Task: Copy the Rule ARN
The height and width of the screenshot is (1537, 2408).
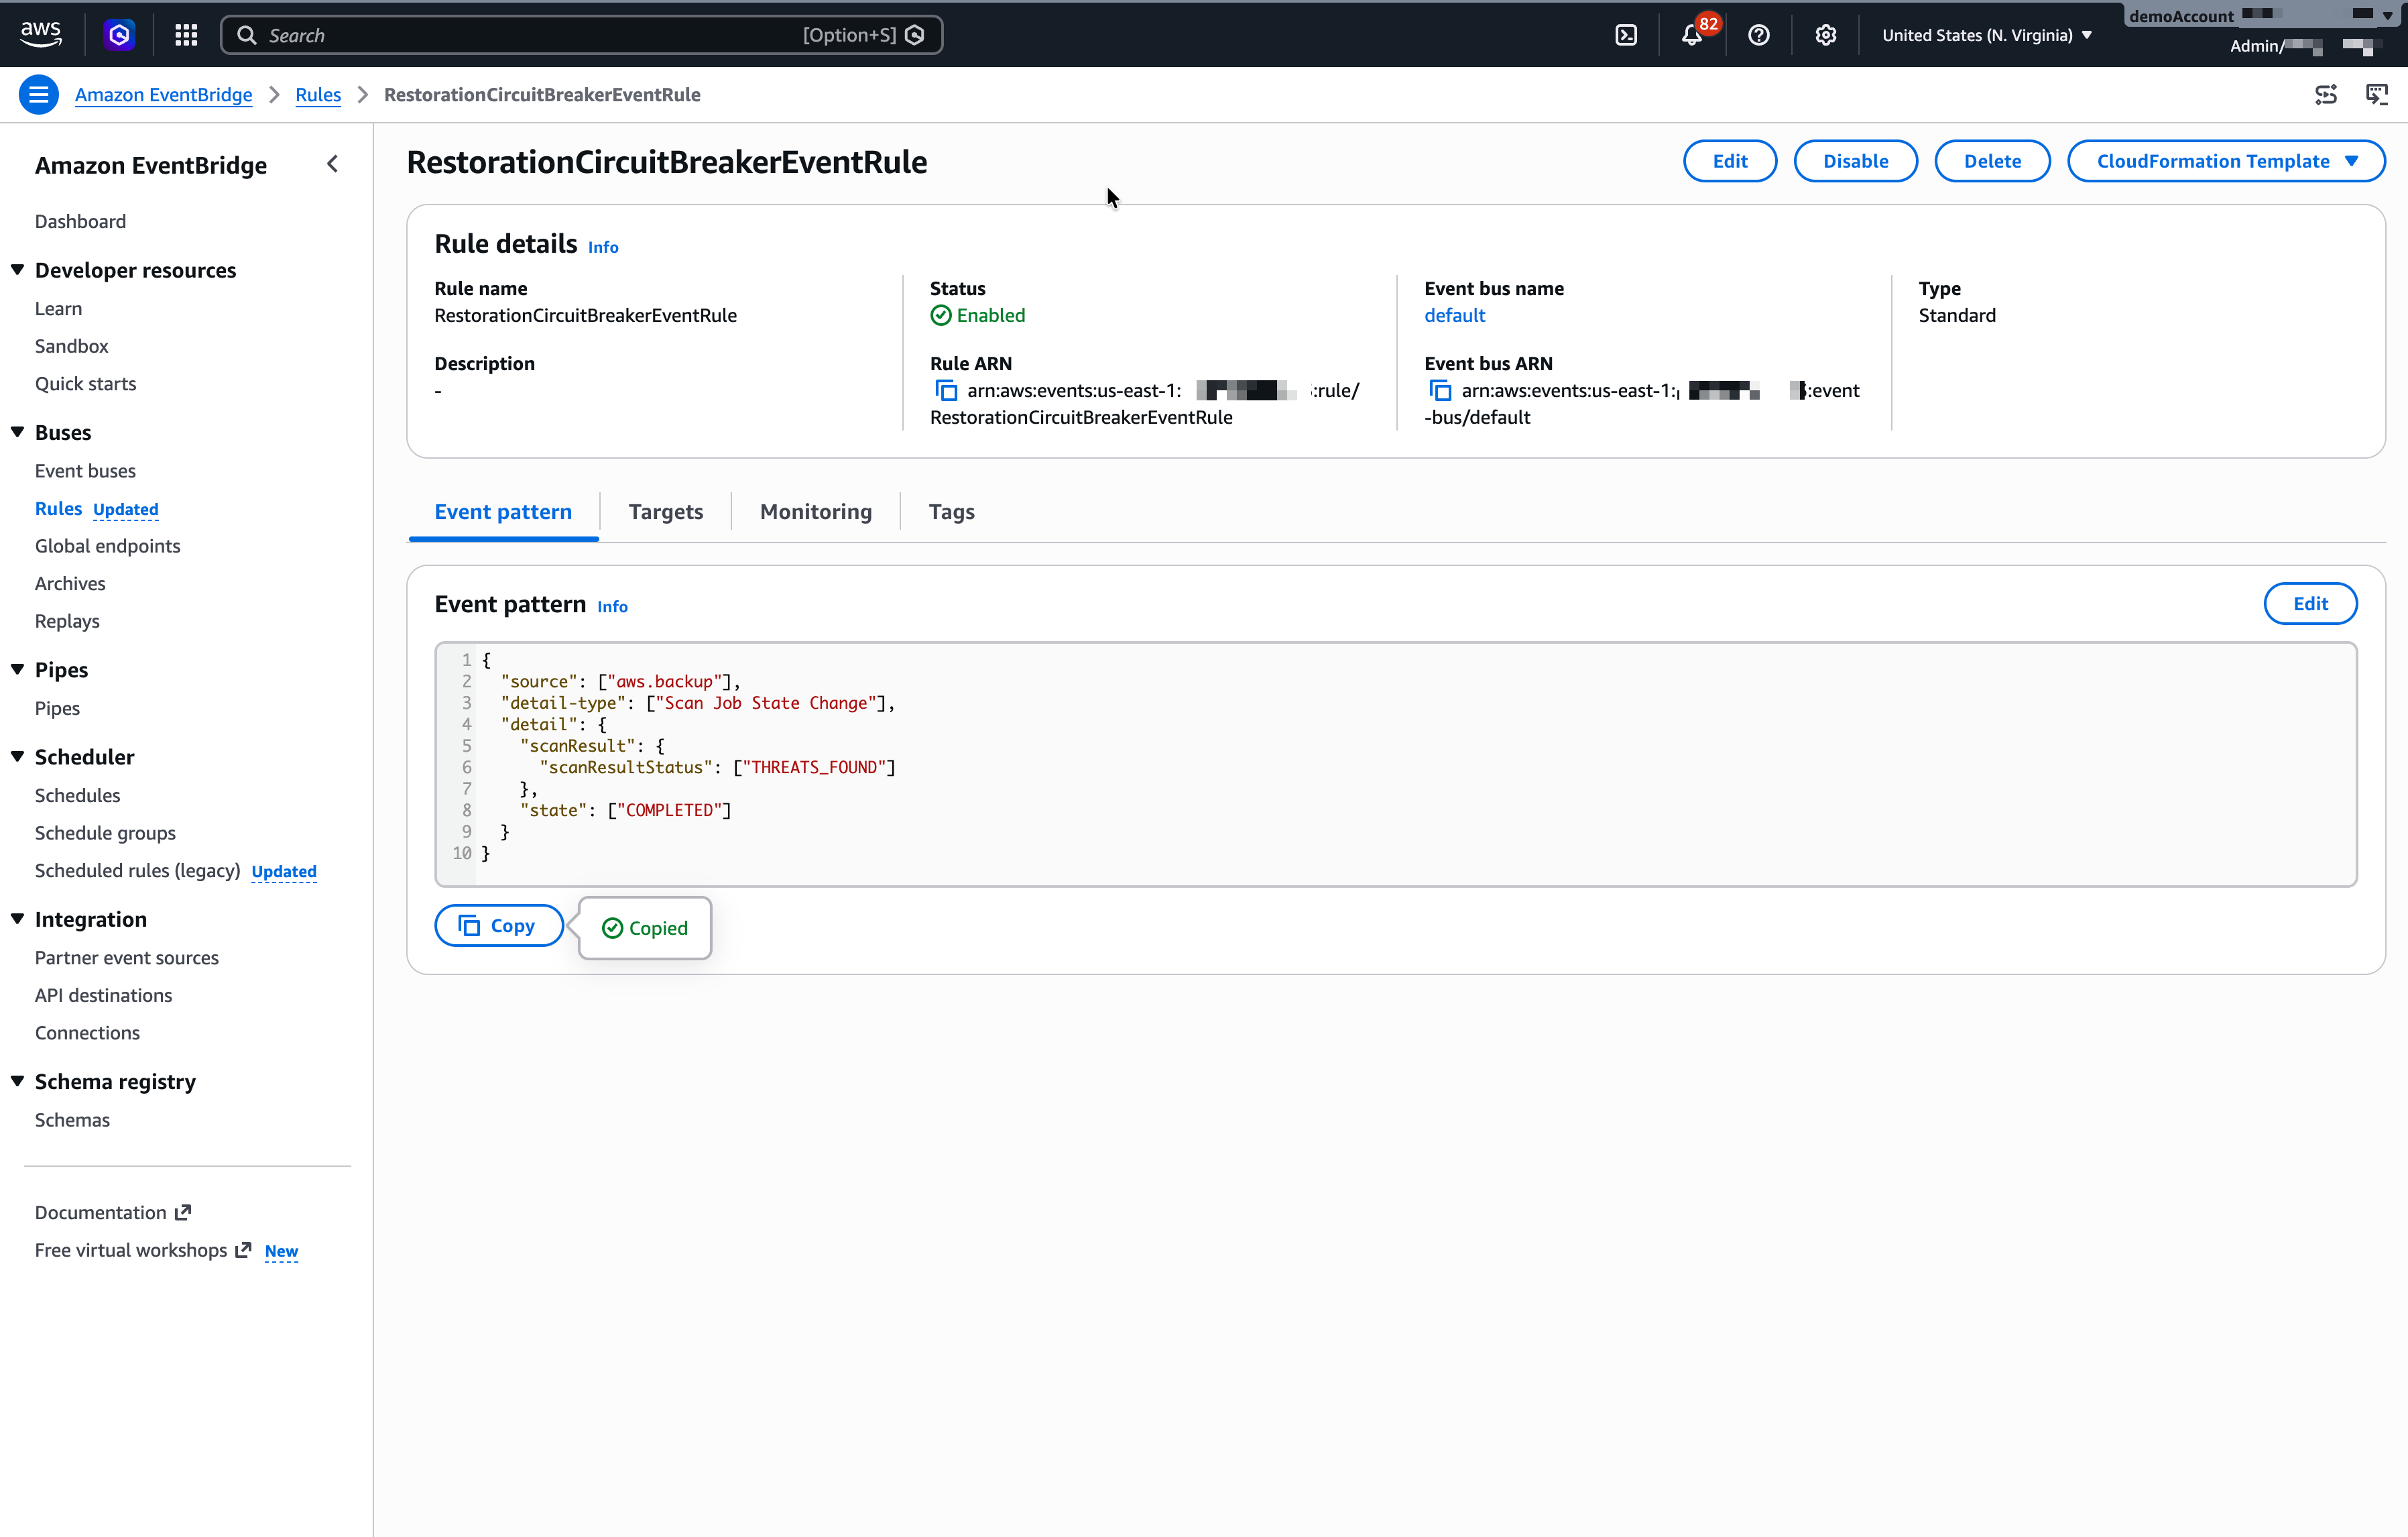Action: pyautogui.click(x=945, y=390)
